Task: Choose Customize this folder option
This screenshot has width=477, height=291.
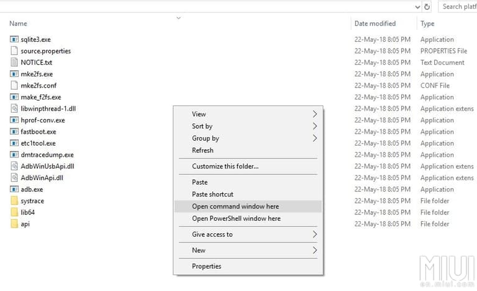Action: (225, 166)
